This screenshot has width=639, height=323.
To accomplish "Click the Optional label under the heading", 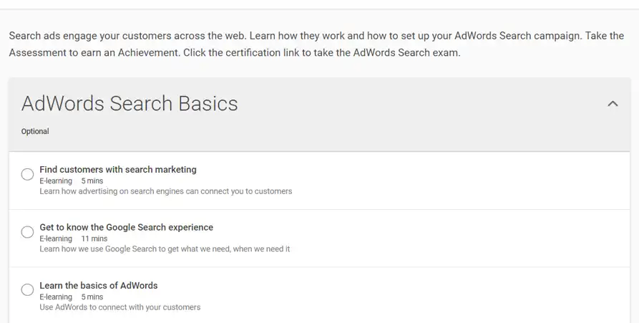I will click(x=35, y=131).
